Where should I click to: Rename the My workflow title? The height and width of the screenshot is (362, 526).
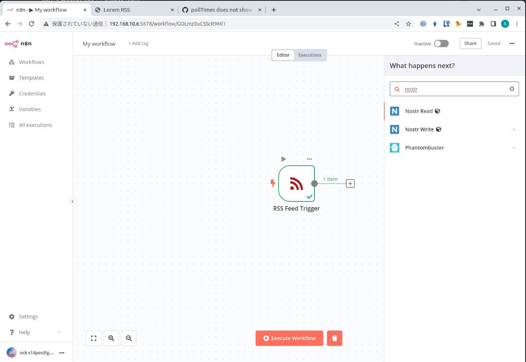click(x=99, y=44)
